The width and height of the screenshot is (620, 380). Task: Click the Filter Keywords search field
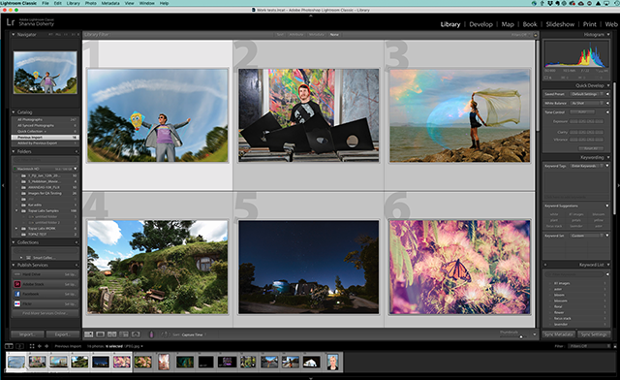pos(575,274)
